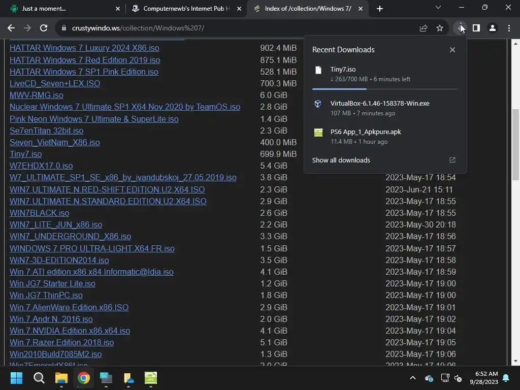
Task: Click the browser forward arrow
Action: point(27,28)
